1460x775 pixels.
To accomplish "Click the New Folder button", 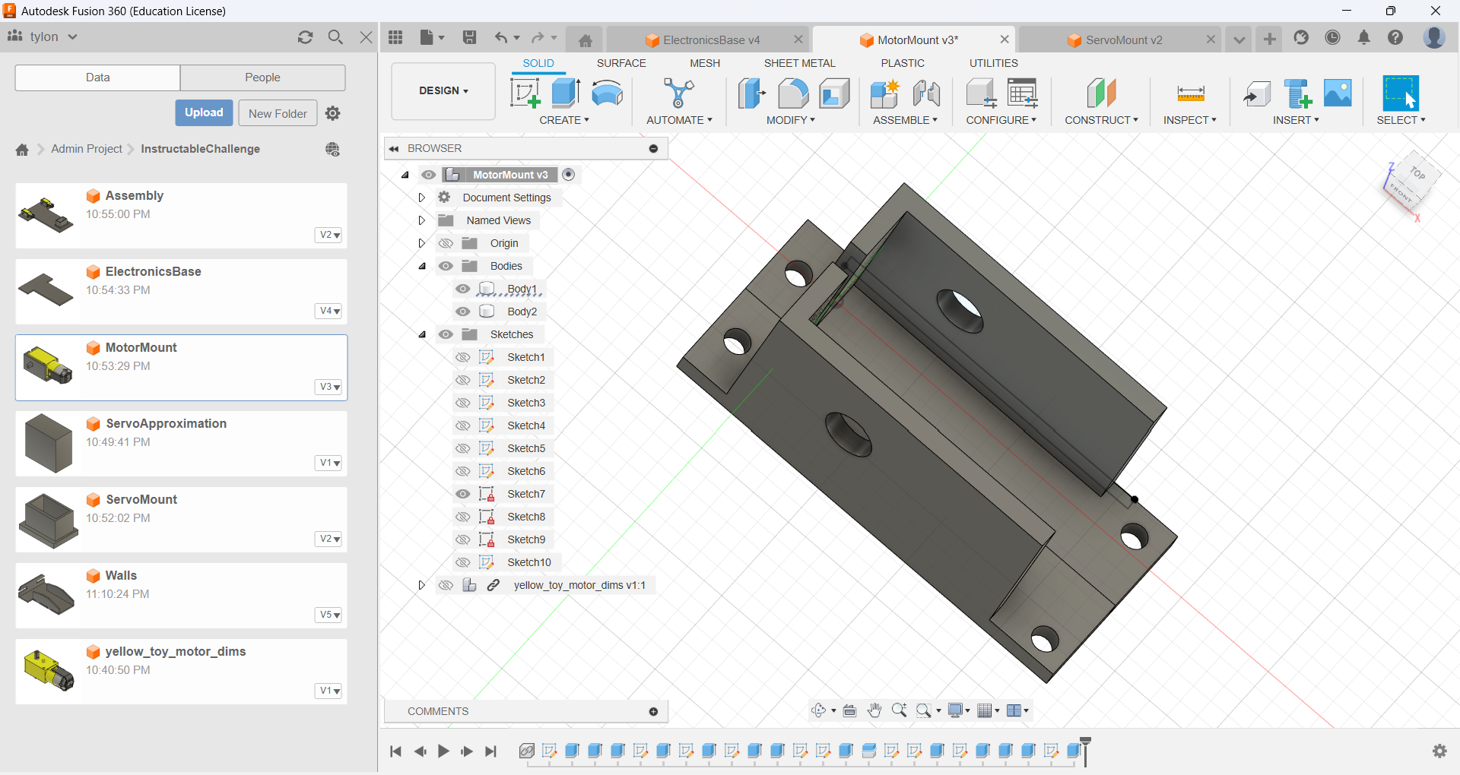I will [278, 113].
